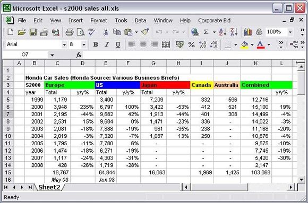Paste clipboard contents

(x=129, y=32)
